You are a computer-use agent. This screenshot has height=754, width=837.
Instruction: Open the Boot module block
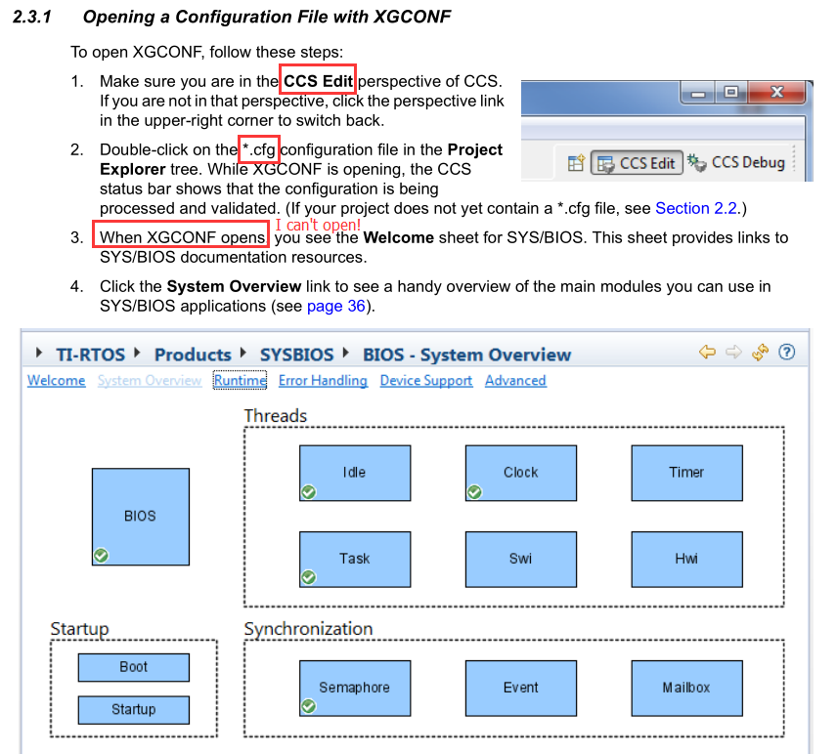133,668
